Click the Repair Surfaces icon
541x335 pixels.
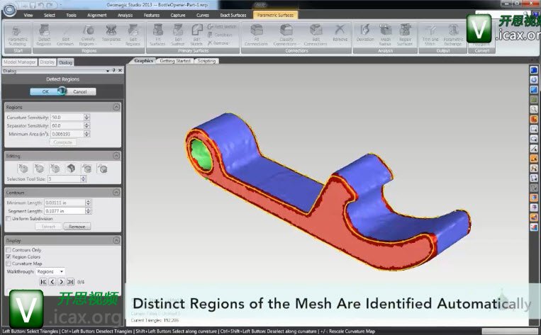[405, 35]
